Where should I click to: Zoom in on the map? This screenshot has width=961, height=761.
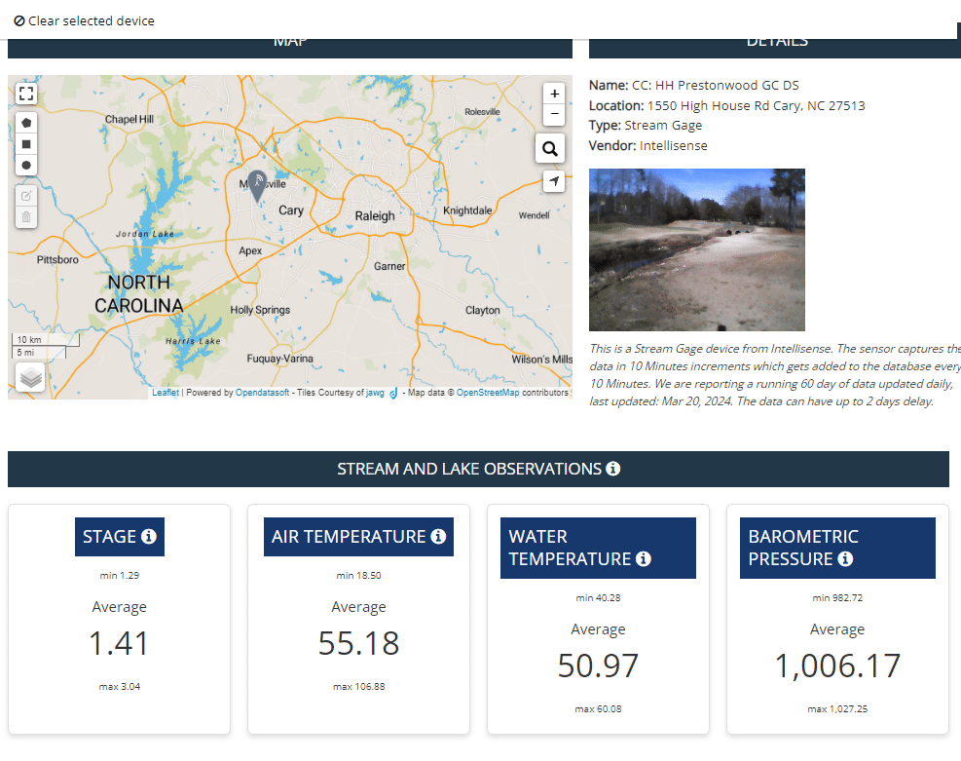click(554, 94)
